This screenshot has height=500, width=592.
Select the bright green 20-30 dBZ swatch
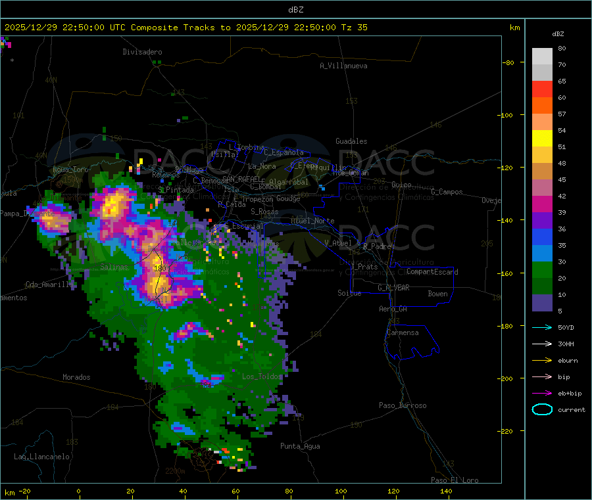542,270
